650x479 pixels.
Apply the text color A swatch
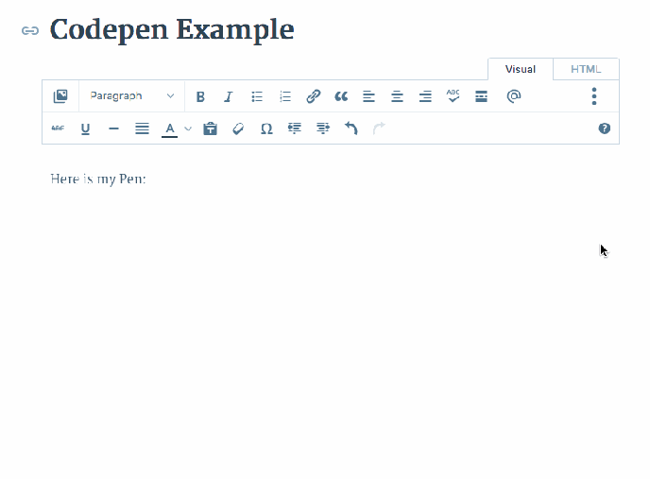[x=170, y=128]
